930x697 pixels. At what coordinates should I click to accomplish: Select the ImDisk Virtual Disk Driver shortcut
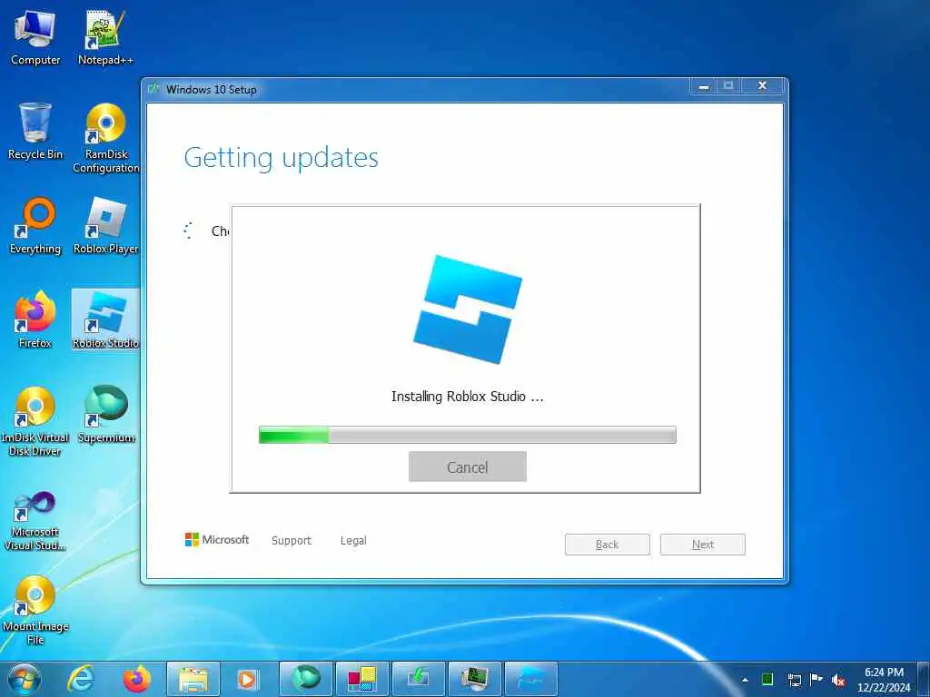coord(35,422)
